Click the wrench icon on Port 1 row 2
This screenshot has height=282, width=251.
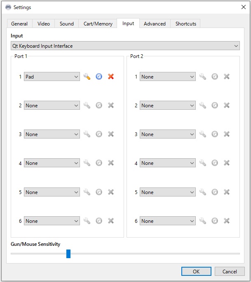tap(87, 105)
